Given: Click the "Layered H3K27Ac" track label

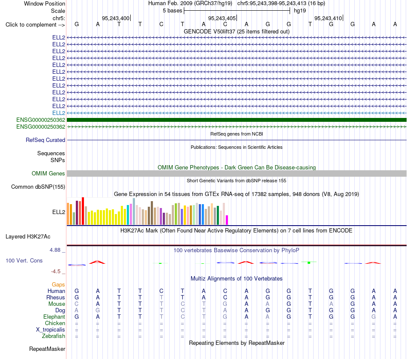Looking at the screenshot, I should [x=28, y=237].
